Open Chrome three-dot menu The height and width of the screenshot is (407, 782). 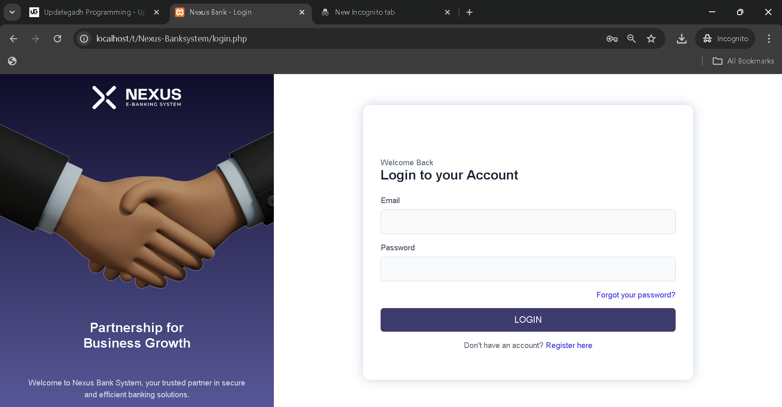(x=769, y=39)
